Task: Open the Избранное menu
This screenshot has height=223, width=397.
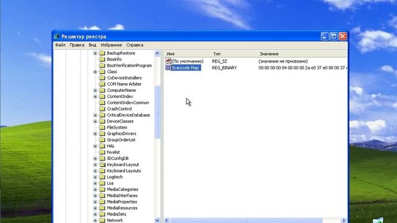Action: pyautogui.click(x=111, y=45)
